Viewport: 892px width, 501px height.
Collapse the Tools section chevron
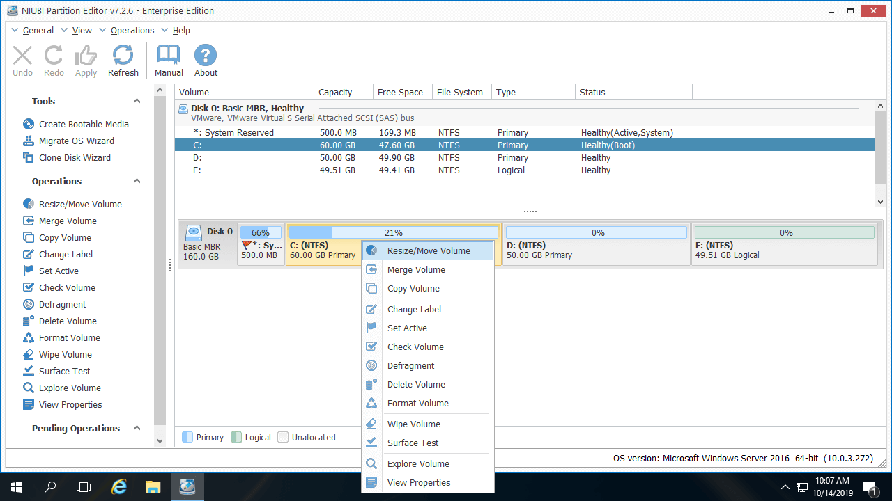tap(137, 101)
